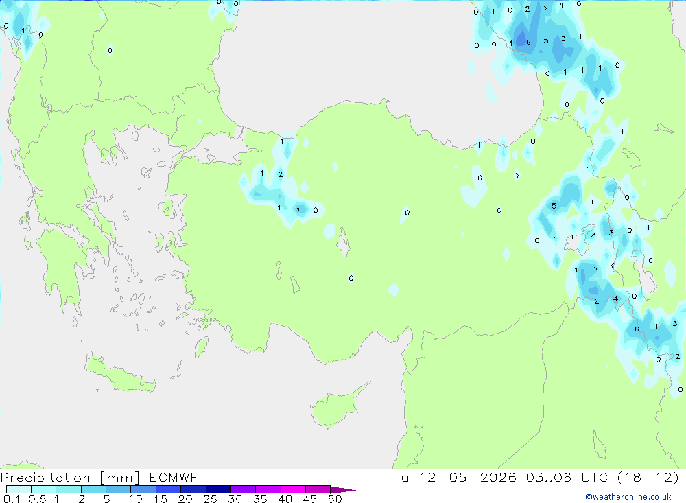
Task: Click the '4' precipitation value on map
Action: 615,299
